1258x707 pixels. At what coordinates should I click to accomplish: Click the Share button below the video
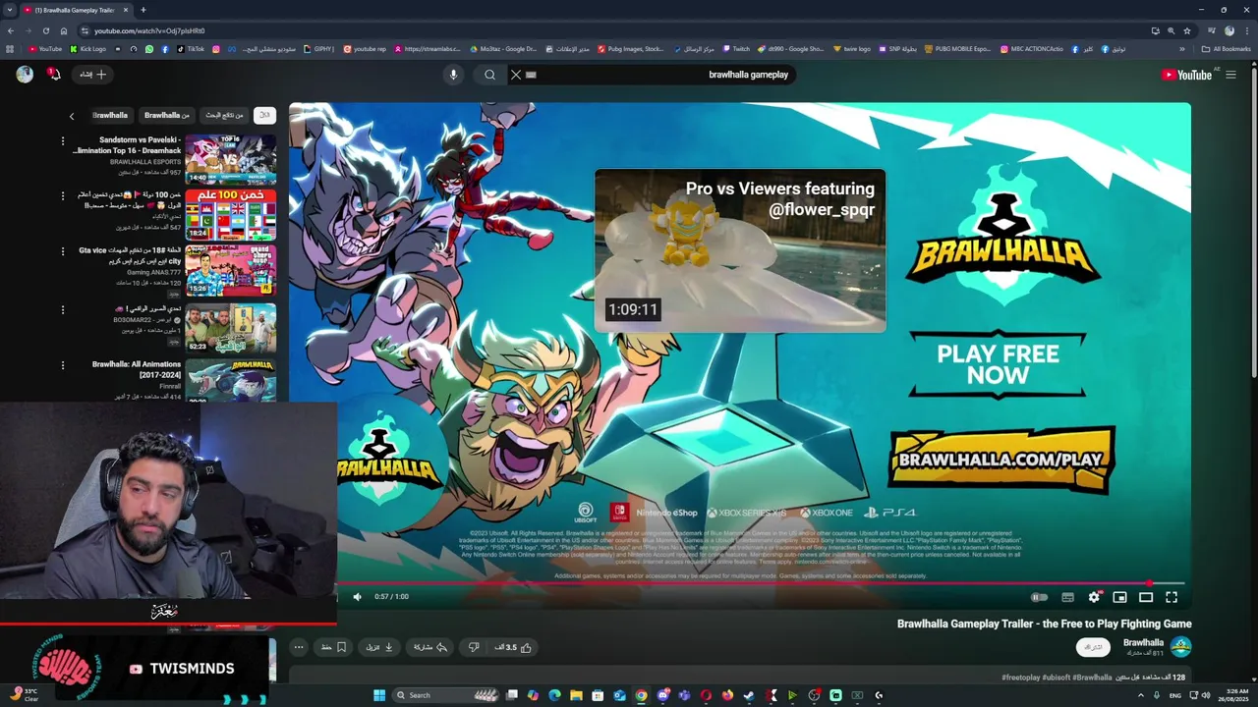click(430, 647)
